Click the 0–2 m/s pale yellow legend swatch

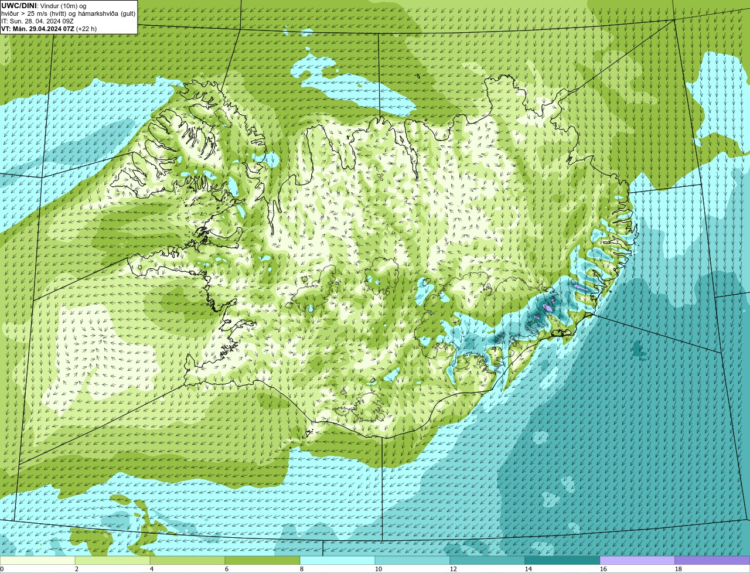coord(37,560)
